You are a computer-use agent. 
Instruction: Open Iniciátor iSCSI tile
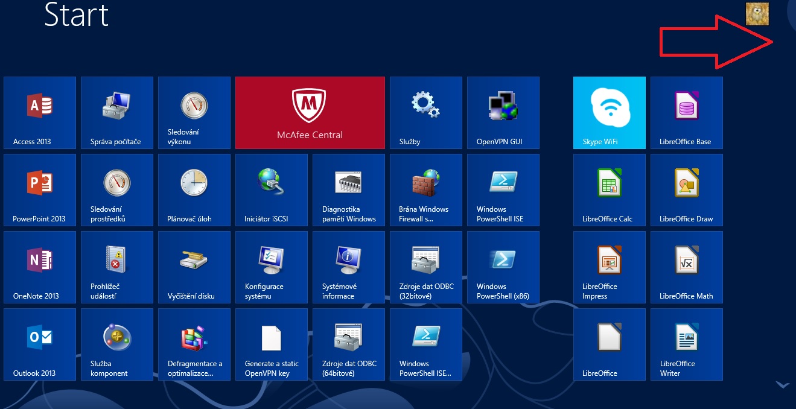pos(272,190)
